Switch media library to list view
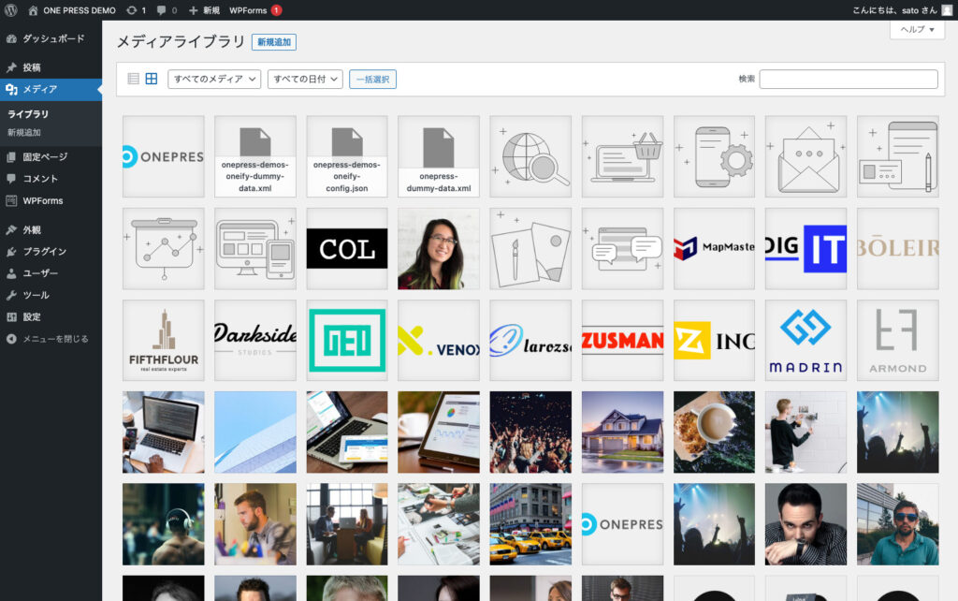 coord(132,79)
